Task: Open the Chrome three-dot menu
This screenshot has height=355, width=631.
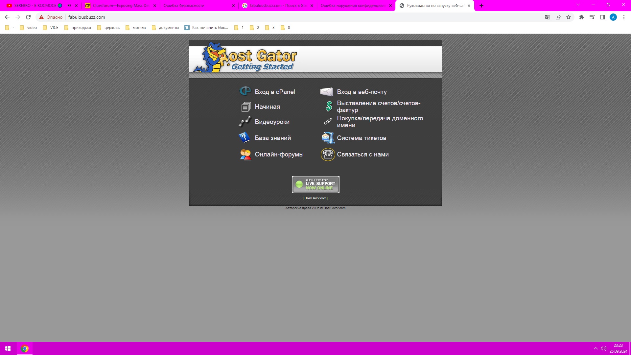Action: [x=624, y=17]
